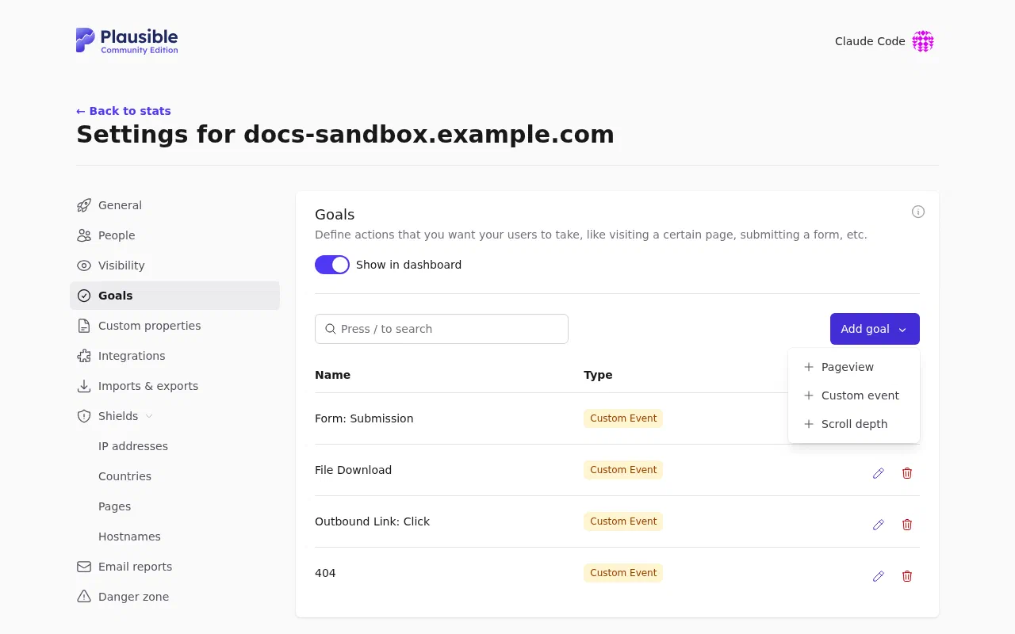Choose Pageview from Add goal menu
The image size is (1015, 634).
click(854, 367)
